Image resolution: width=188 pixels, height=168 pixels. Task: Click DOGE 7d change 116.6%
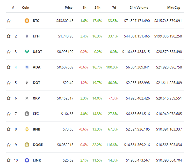[112, 145]
